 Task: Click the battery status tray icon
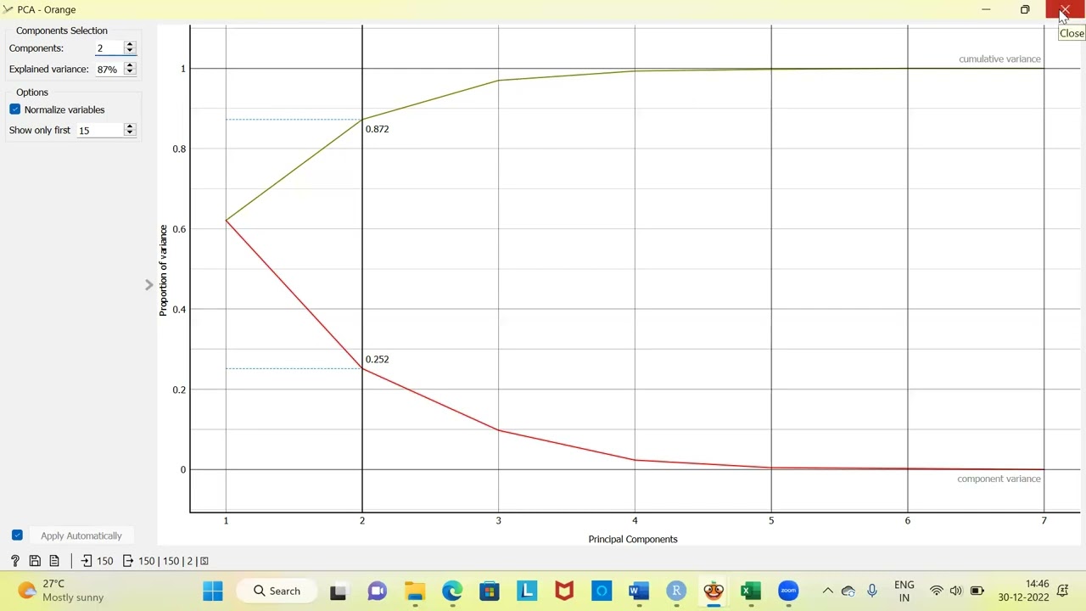pos(977,591)
